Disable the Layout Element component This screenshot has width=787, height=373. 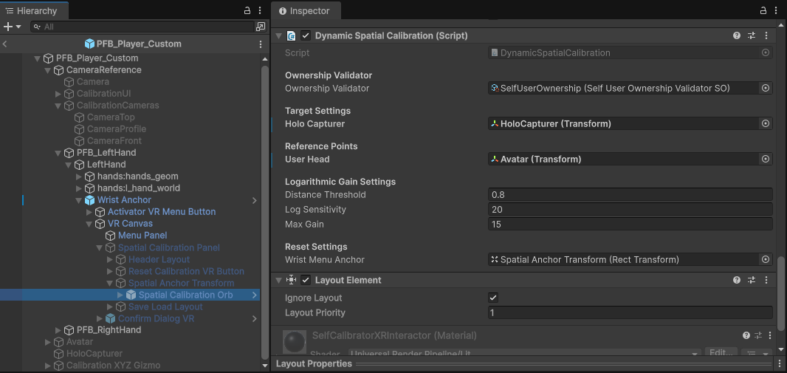tap(306, 280)
